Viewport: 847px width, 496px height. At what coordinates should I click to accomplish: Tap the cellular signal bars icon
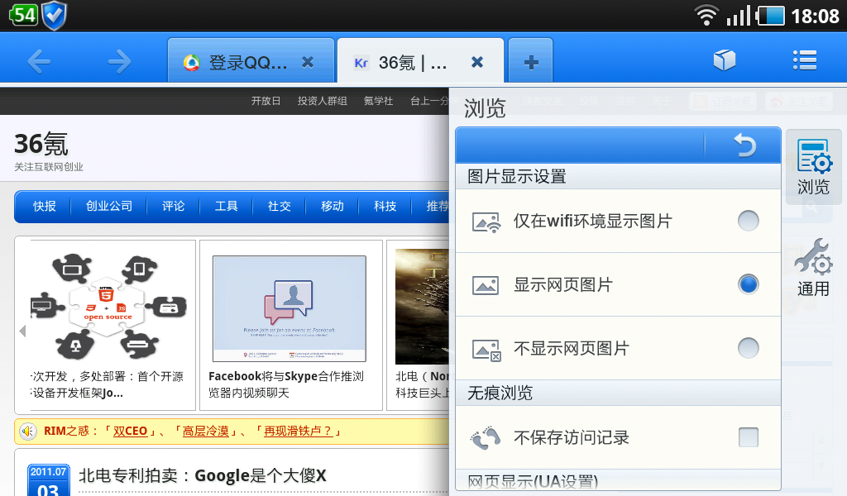click(739, 15)
